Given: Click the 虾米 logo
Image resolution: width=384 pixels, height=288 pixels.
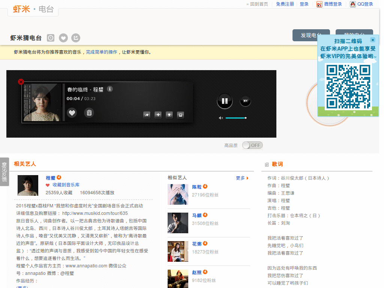Looking at the screenshot, I should (21, 9).
